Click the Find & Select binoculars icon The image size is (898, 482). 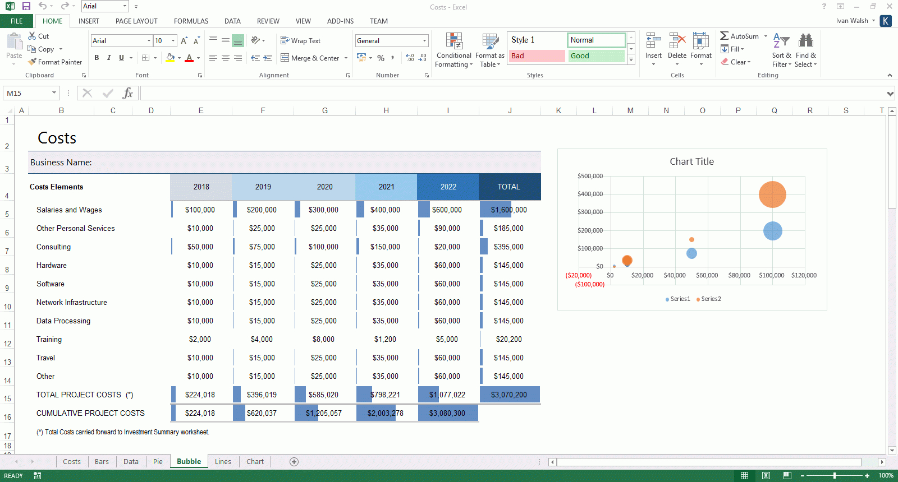point(805,41)
